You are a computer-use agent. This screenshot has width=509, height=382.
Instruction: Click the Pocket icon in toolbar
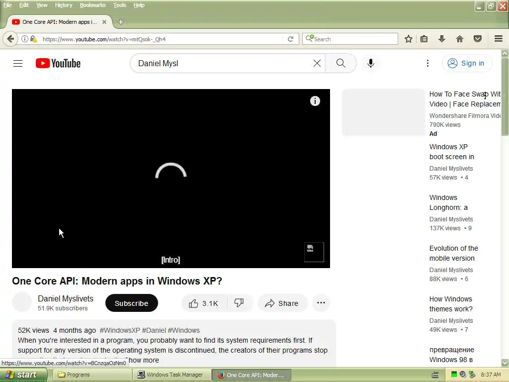pyautogui.click(x=478, y=39)
